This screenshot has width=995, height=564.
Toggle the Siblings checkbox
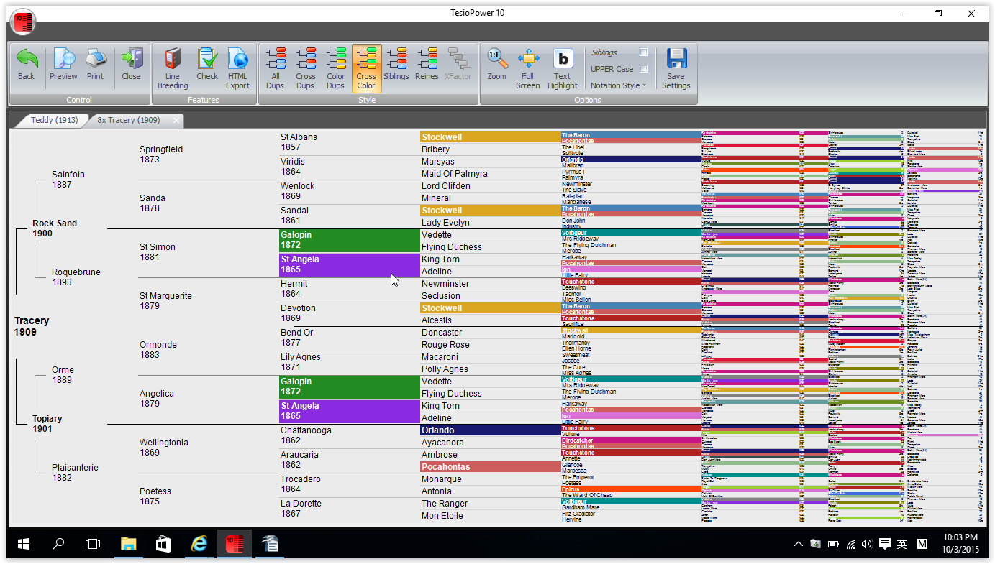coord(643,52)
